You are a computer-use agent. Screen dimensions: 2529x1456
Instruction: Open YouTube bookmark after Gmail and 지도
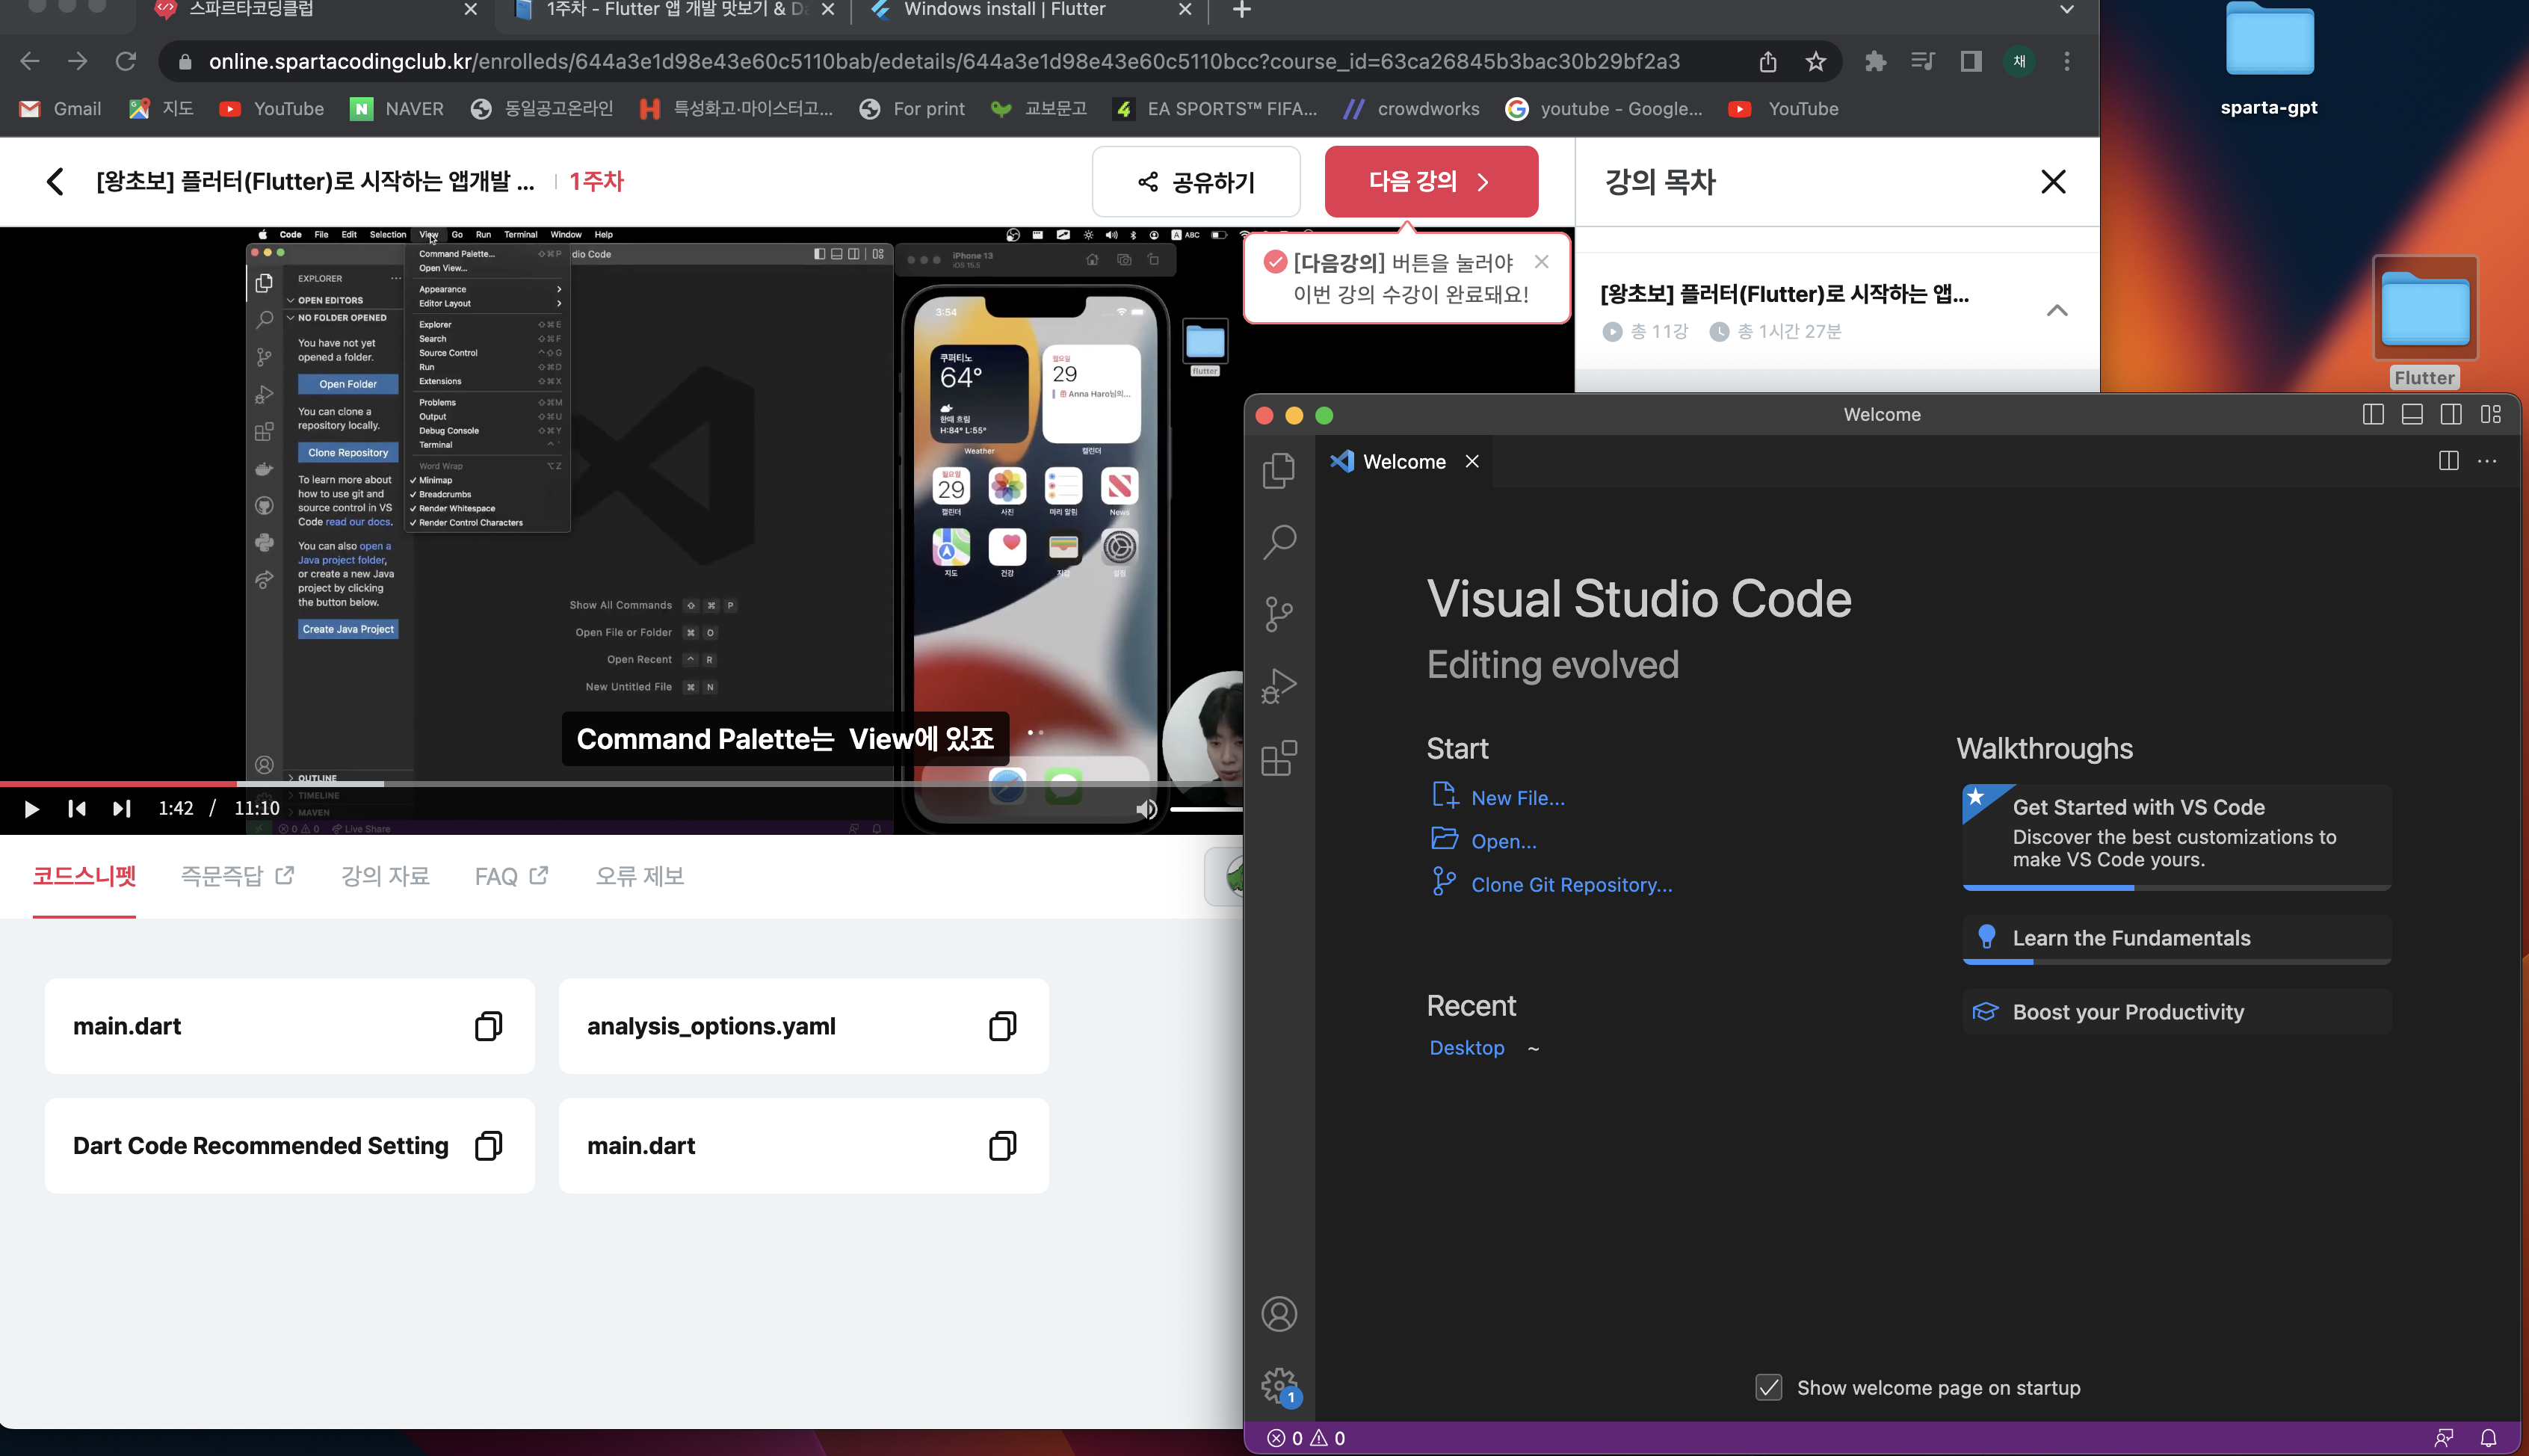pyautogui.click(x=272, y=109)
